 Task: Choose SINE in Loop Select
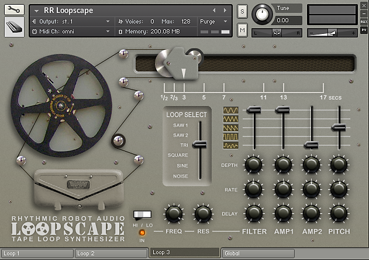tap(182, 166)
